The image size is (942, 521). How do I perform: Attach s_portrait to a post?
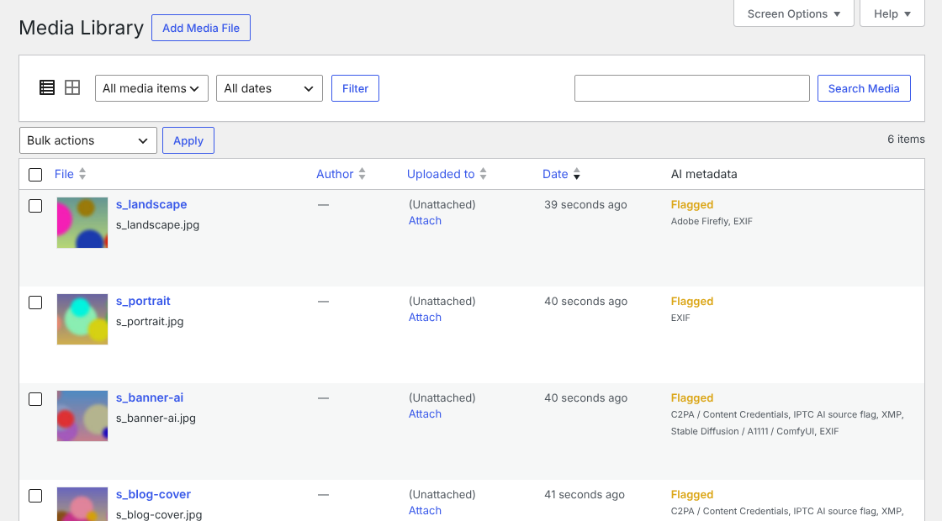coord(425,318)
